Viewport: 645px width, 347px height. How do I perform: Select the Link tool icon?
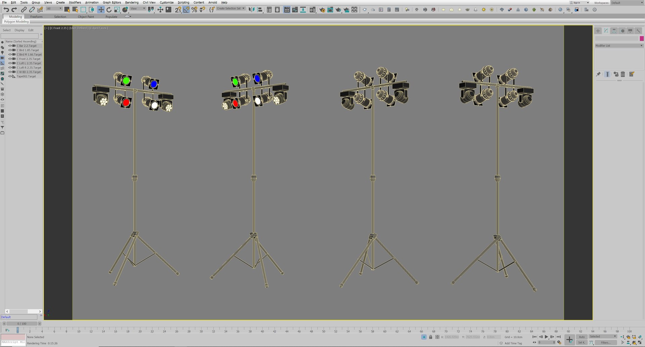tap(24, 10)
